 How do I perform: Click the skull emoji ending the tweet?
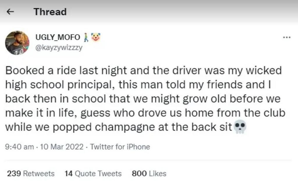point(240,127)
